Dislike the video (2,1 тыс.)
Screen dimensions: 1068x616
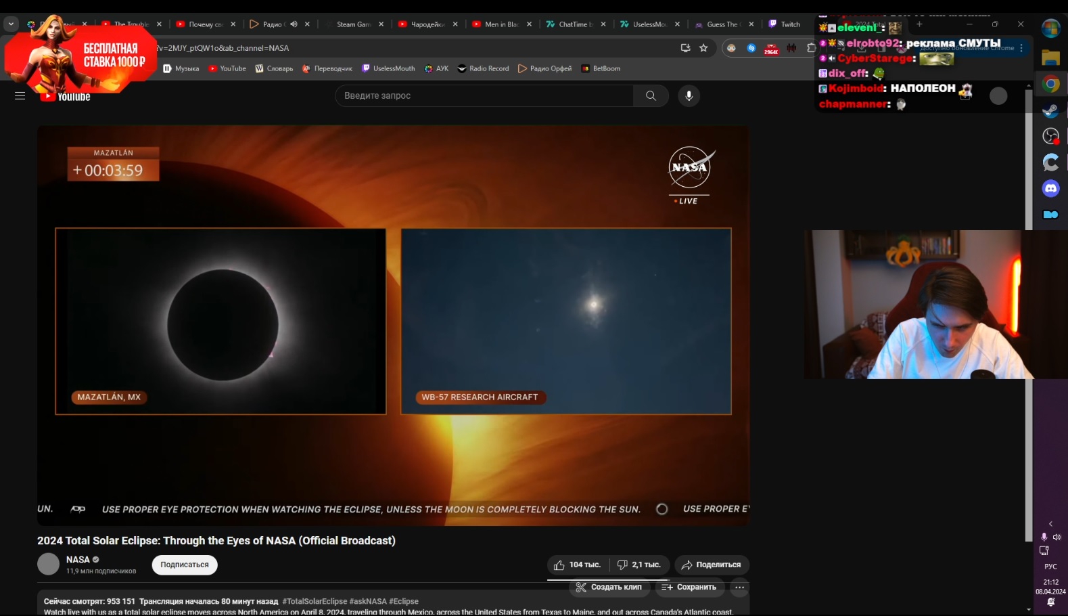[640, 565]
